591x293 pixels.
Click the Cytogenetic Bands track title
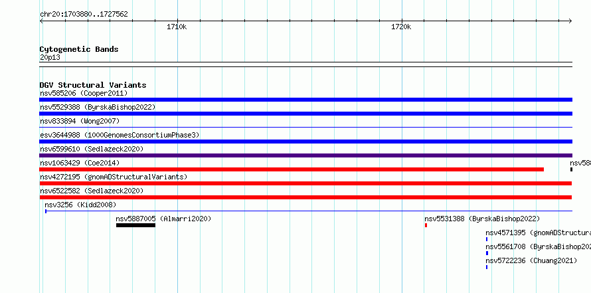79,49
